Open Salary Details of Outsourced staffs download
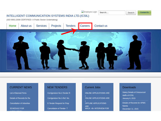161x121 pixels. 134,94
